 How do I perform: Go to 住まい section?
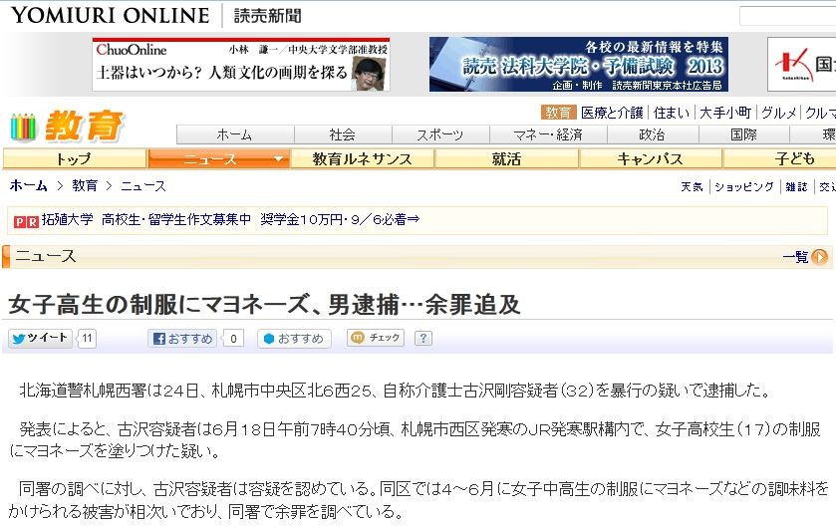[x=672, y=113]
